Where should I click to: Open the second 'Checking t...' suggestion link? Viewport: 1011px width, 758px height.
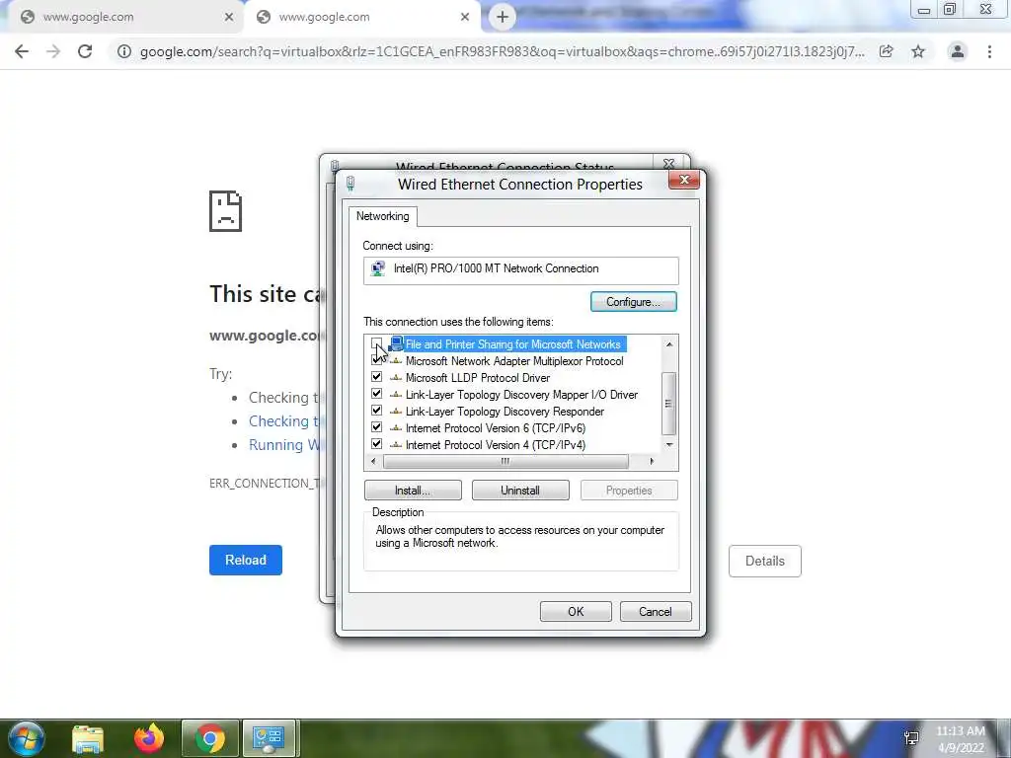pos(284,420)
